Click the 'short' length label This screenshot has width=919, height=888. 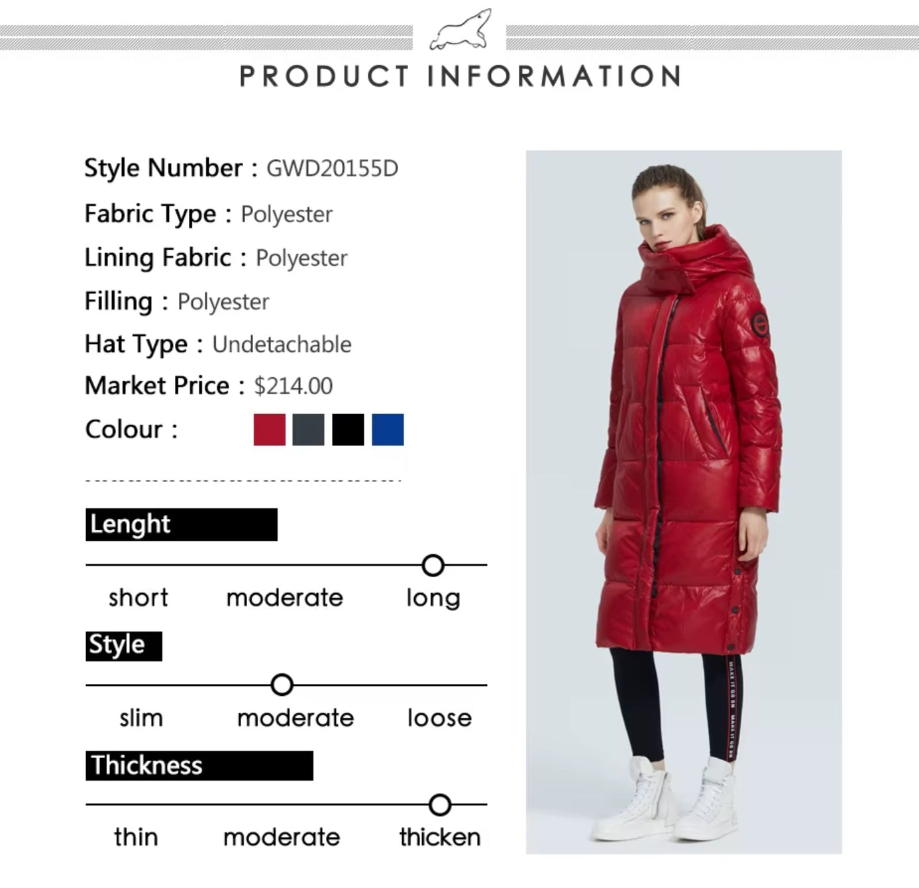point(138,598)
